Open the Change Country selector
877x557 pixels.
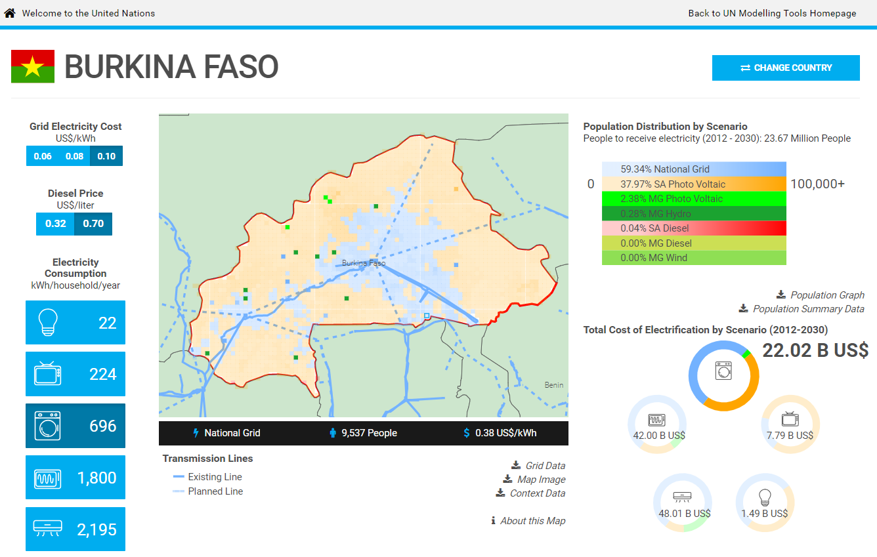786,68
